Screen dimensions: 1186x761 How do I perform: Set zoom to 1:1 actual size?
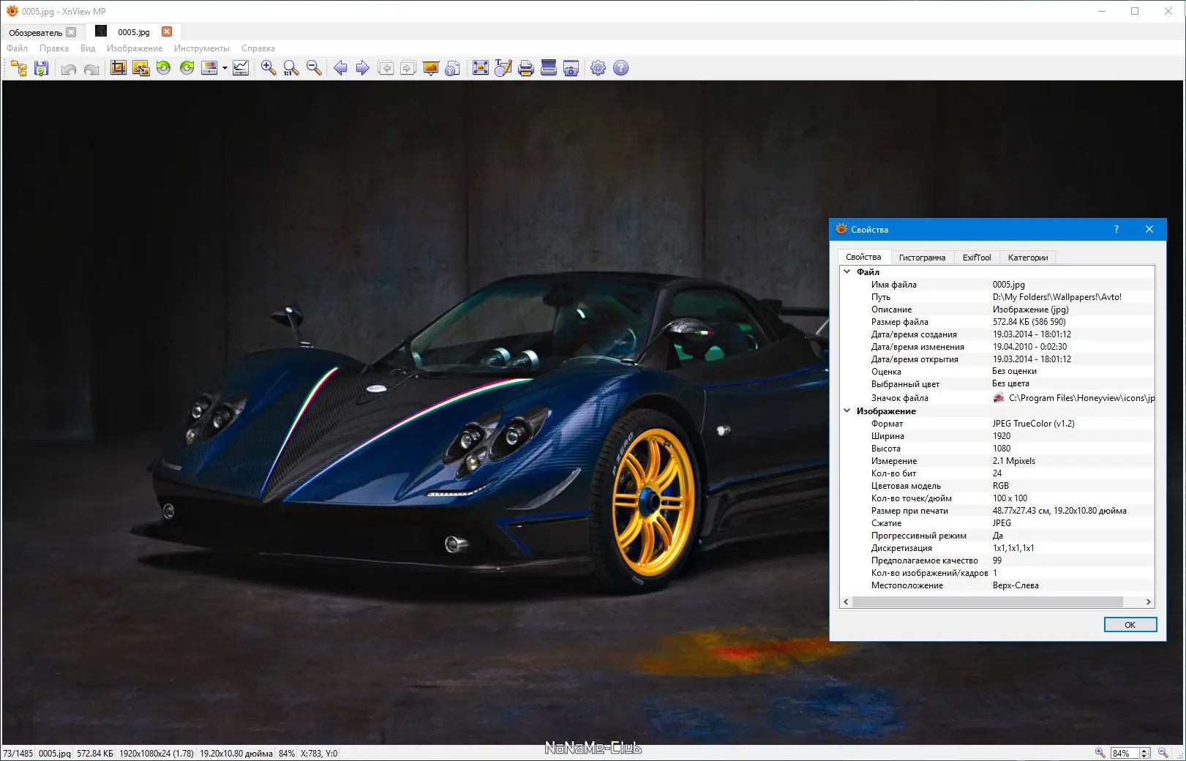pyautogui.click(x=291, y=68)
